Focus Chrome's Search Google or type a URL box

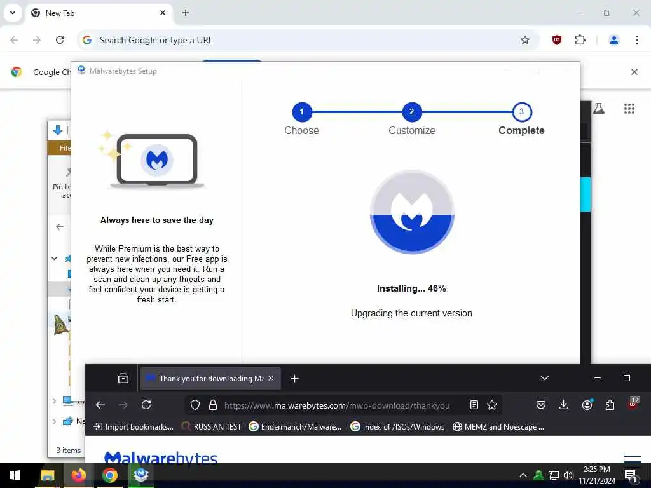[299, 40]
